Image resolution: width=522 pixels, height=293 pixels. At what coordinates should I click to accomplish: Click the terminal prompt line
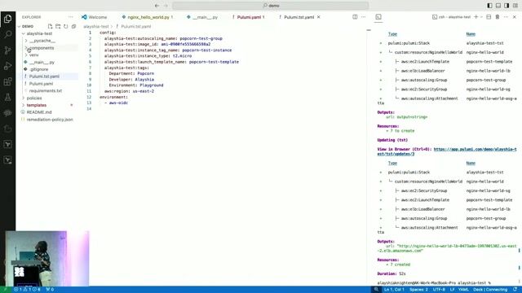tap(434, 283)
